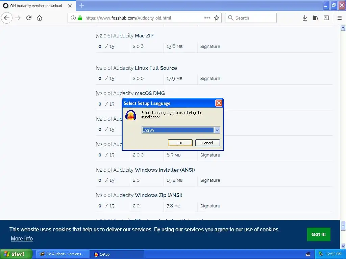Image resolution: width=346 pixels, height=259 pixels.
Task: Click the system tray safely remove icon
Action: (x=321, y=254)
